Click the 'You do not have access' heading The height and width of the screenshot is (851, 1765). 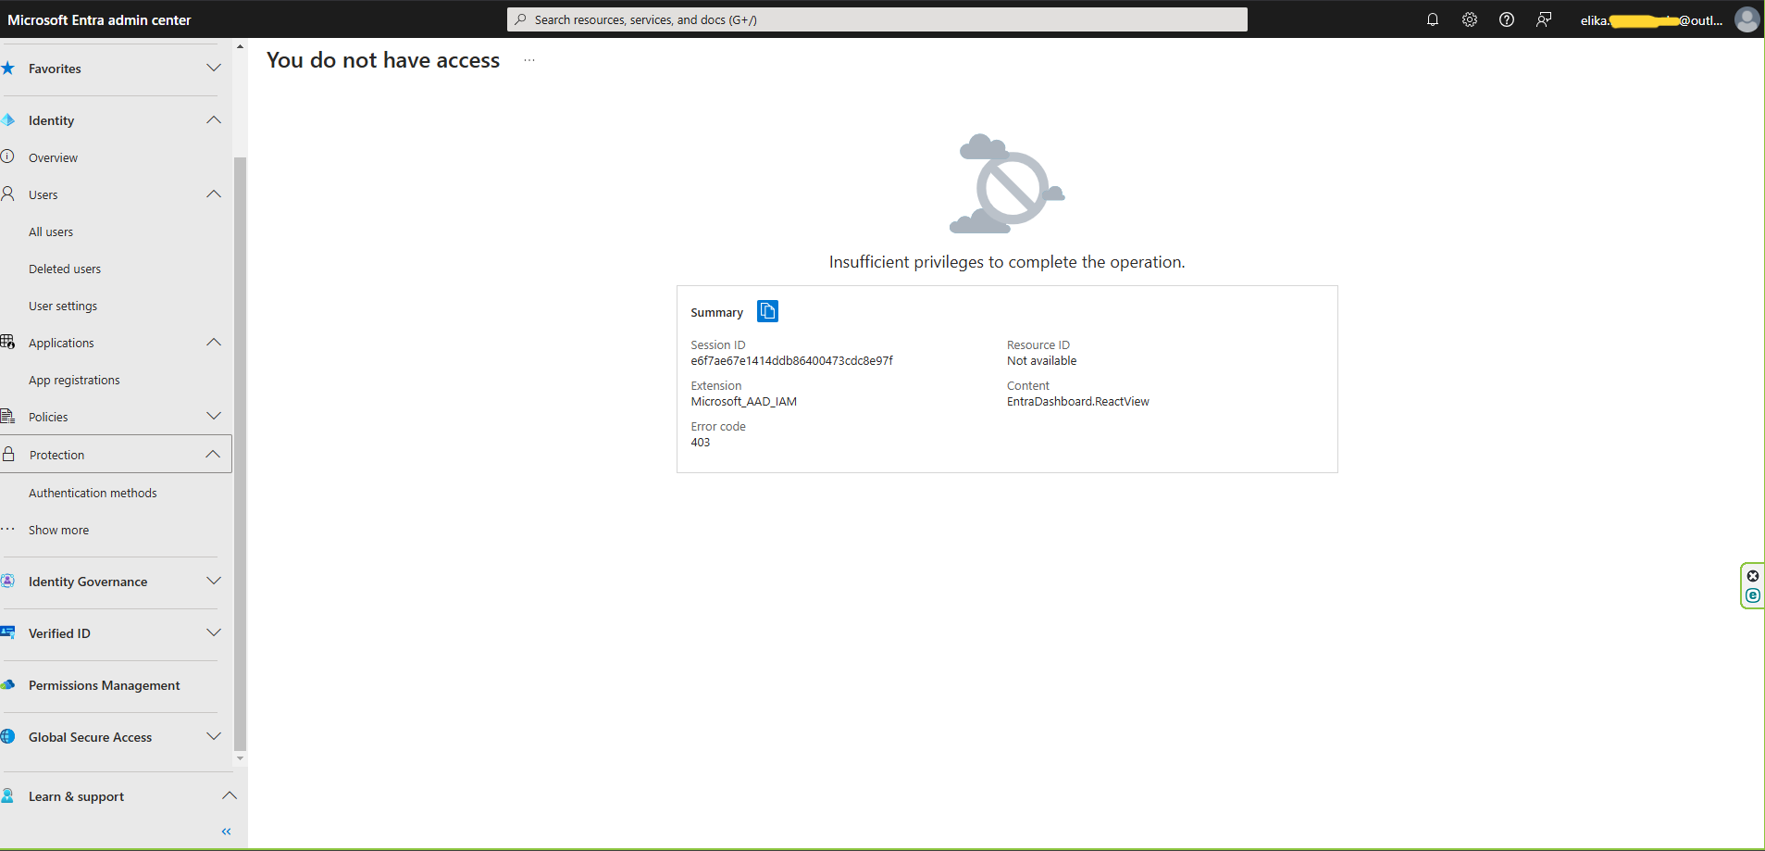pyautogui.click(x=383, y=60)
